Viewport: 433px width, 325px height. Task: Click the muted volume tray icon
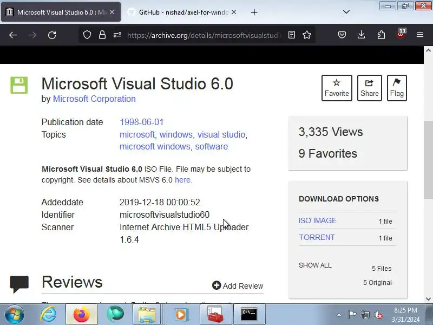pos(378,315)
